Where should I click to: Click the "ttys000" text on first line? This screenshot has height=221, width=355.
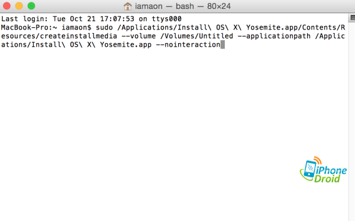point(167,19)
